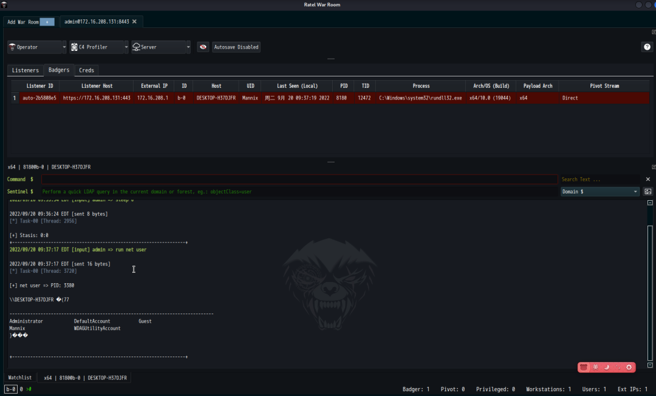This screenshot has height=396, width=656.
Task: Clear the Search Text box with X
Action: pyautogui.click(x=647, y=180)
